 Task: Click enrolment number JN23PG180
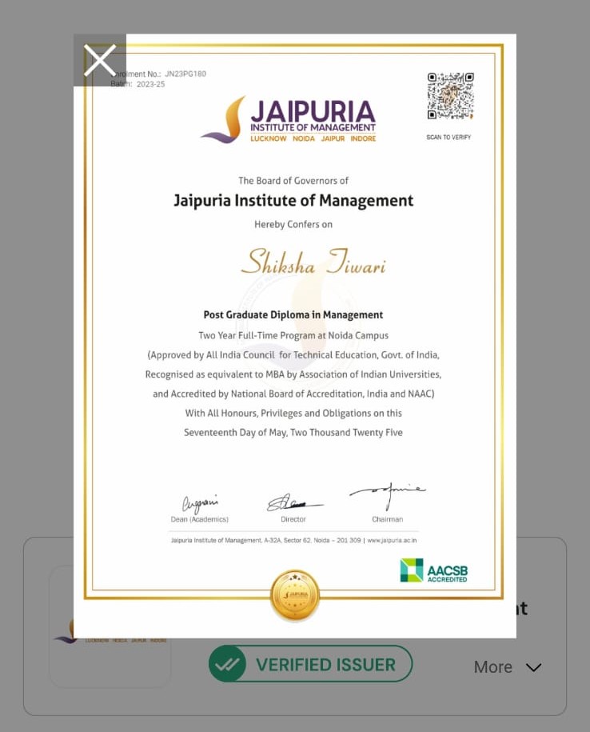[185, 74]
